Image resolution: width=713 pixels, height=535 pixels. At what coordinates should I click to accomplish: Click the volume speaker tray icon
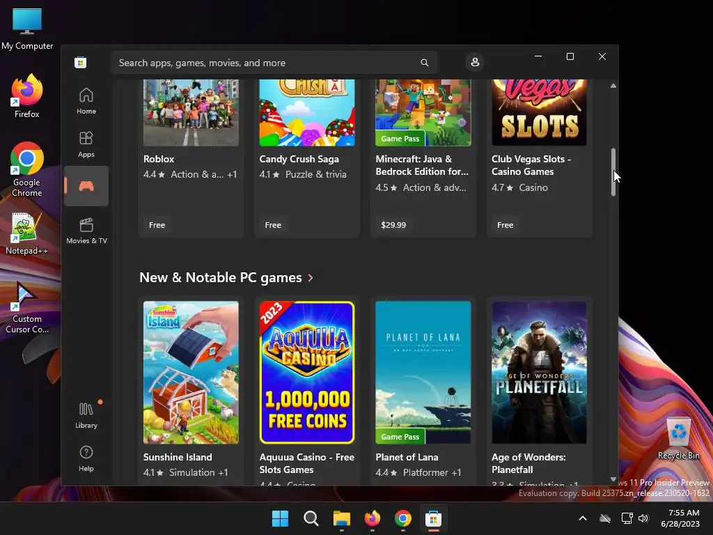(x=643, y=518)
